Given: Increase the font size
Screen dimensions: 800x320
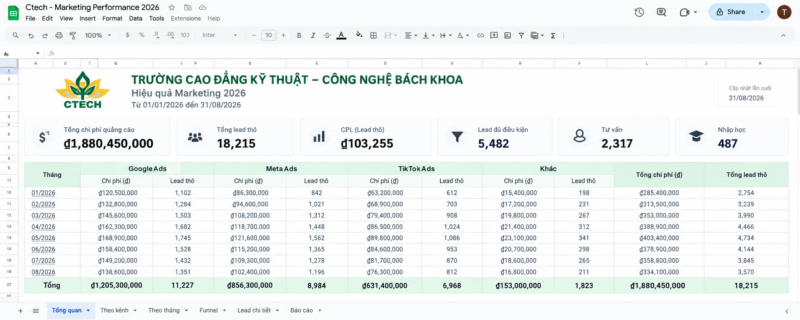Looking at the screenshot, I should (x=283, y=36).
